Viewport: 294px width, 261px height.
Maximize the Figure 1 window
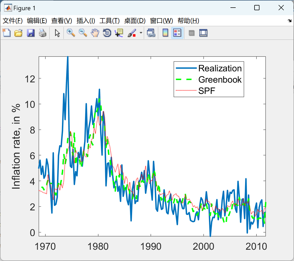coord(257,8)
